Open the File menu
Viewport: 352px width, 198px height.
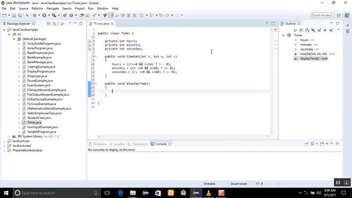point(4,9)
